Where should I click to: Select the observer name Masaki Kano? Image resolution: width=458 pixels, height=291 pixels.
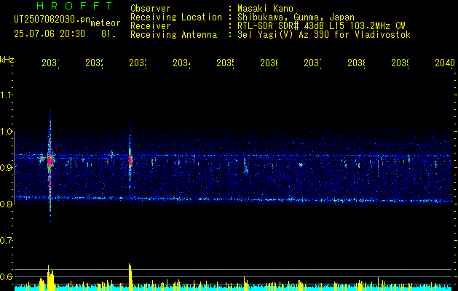point(265,9)
